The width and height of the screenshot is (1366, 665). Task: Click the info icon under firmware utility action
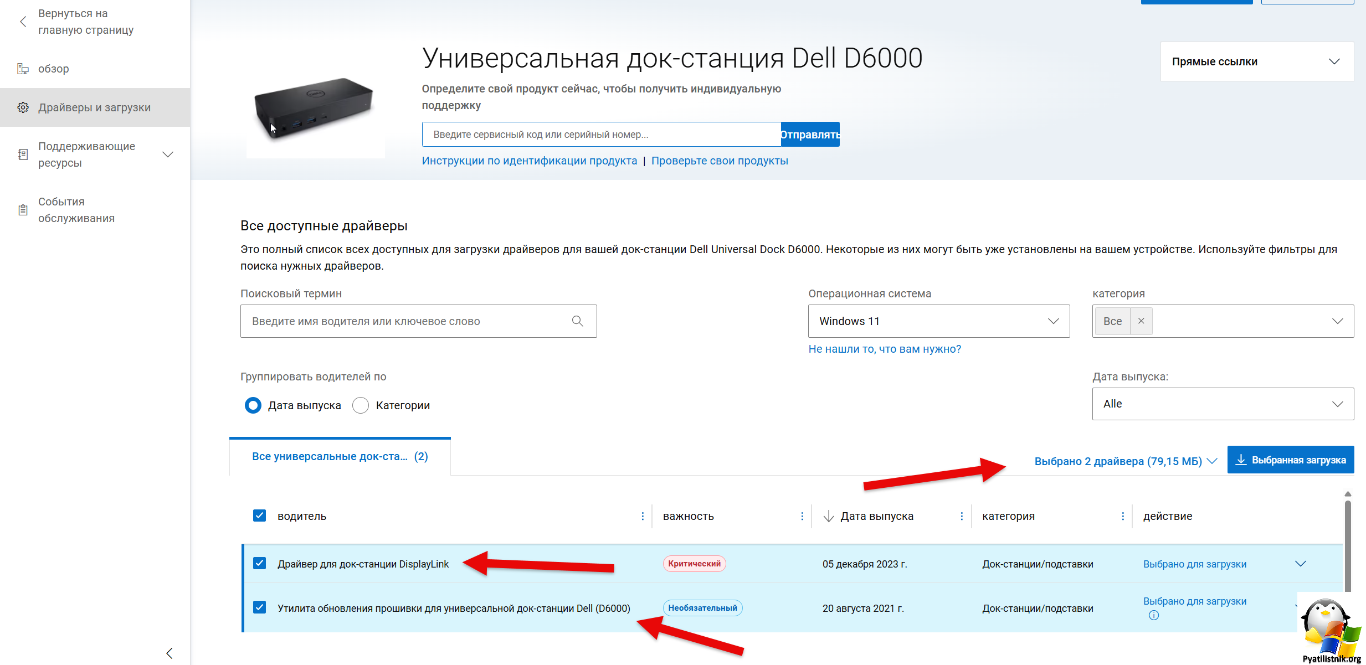click(x=1153, y=615)
